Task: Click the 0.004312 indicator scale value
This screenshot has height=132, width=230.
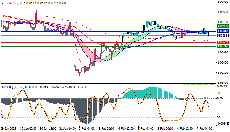Action: pos(223,87)
